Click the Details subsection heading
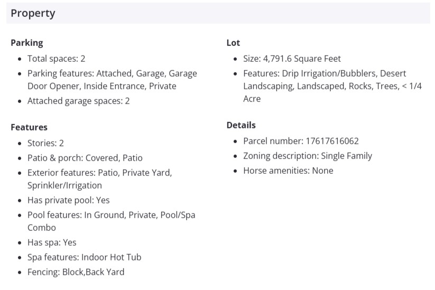Image resolution: width=435 pixels, height=290 pixels. point(241,125)
